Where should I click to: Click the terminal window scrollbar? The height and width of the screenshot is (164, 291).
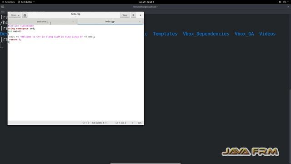[x=290, y=127]
